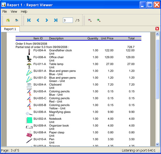Open the View menu

(14, 11)
